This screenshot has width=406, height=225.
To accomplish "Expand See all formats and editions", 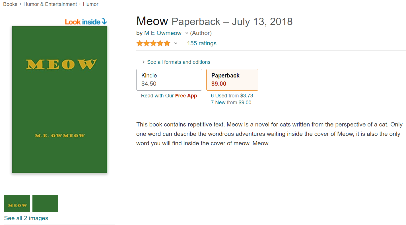I will (178, 62).
